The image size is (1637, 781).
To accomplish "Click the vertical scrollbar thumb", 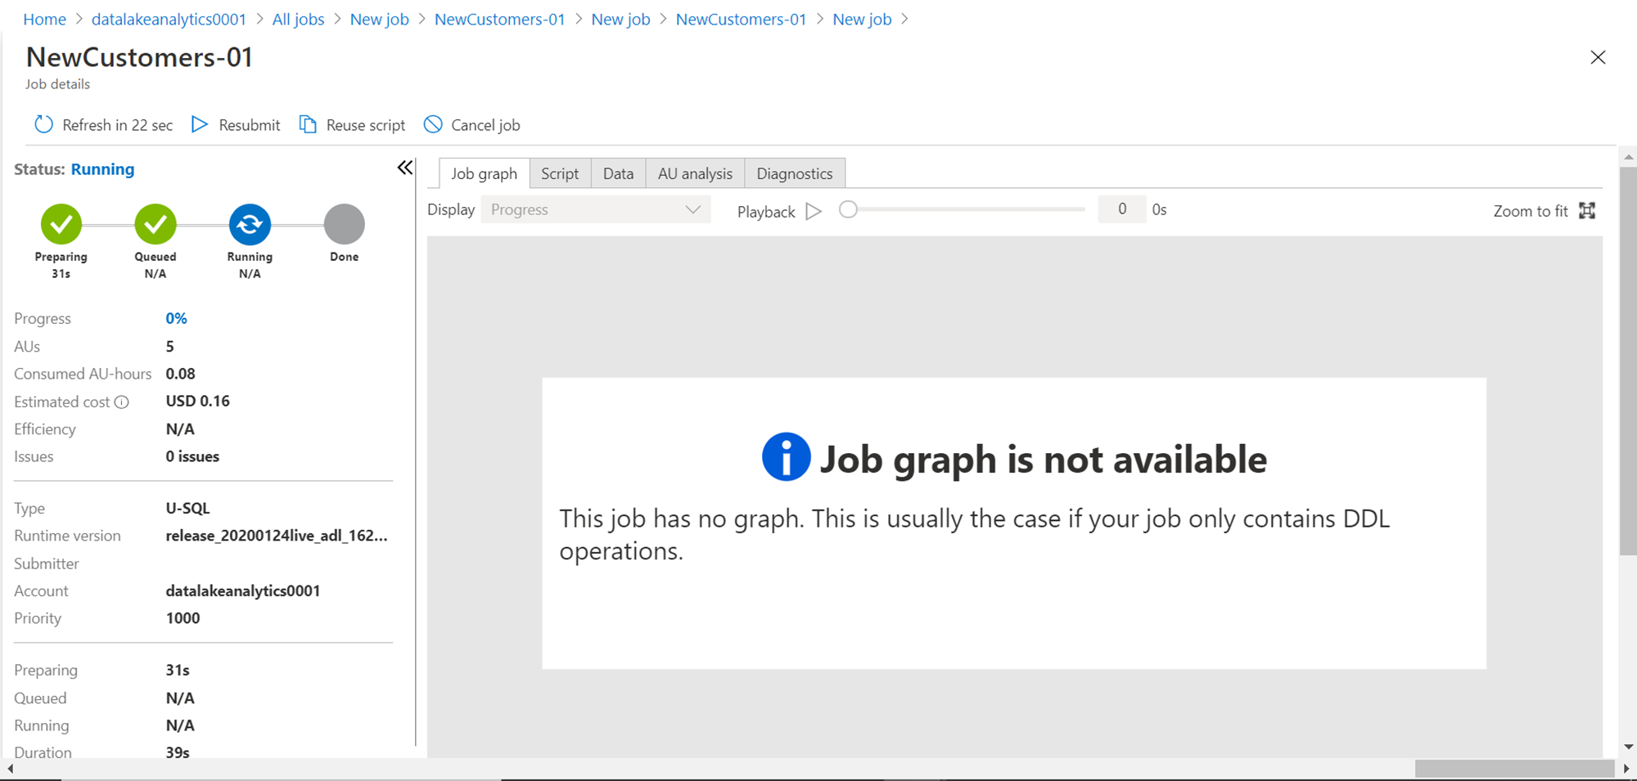I will pyautogui.click(x=1628, y=361).
